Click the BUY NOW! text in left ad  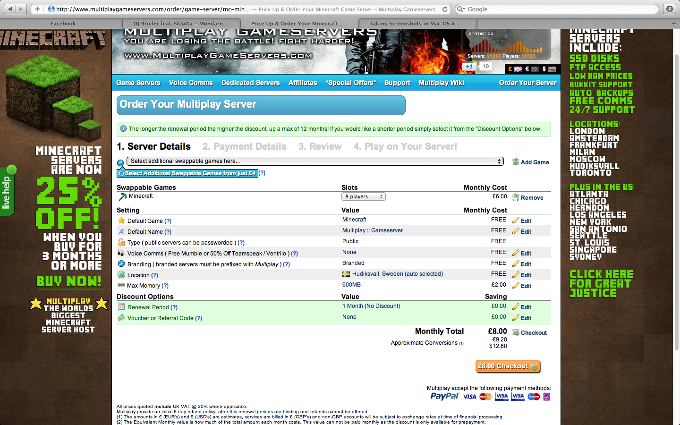pos(69,281)
